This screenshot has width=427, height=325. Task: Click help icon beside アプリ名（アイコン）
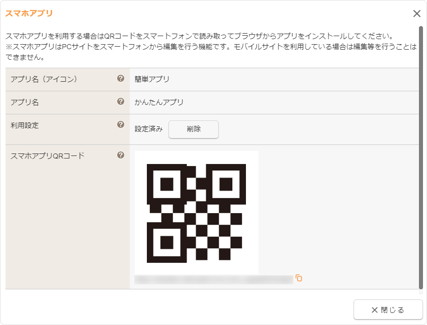click(121, 79)
